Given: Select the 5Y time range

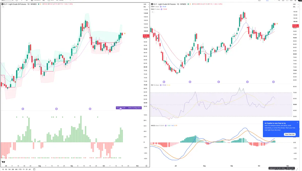Looking at the screenshot, I should pos(26,169).
